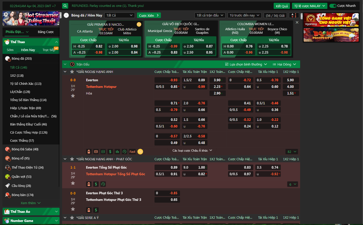Select Tỷ Số Chính Xác (113)
The image size is (363, 225).
(26, 84)
